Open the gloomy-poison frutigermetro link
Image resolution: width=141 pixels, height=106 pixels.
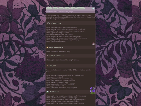click(x=66, y=38)
